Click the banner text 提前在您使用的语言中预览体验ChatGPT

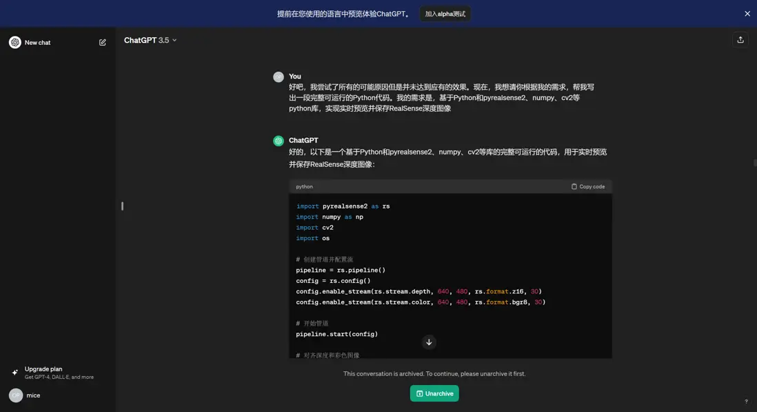[344, 14]
